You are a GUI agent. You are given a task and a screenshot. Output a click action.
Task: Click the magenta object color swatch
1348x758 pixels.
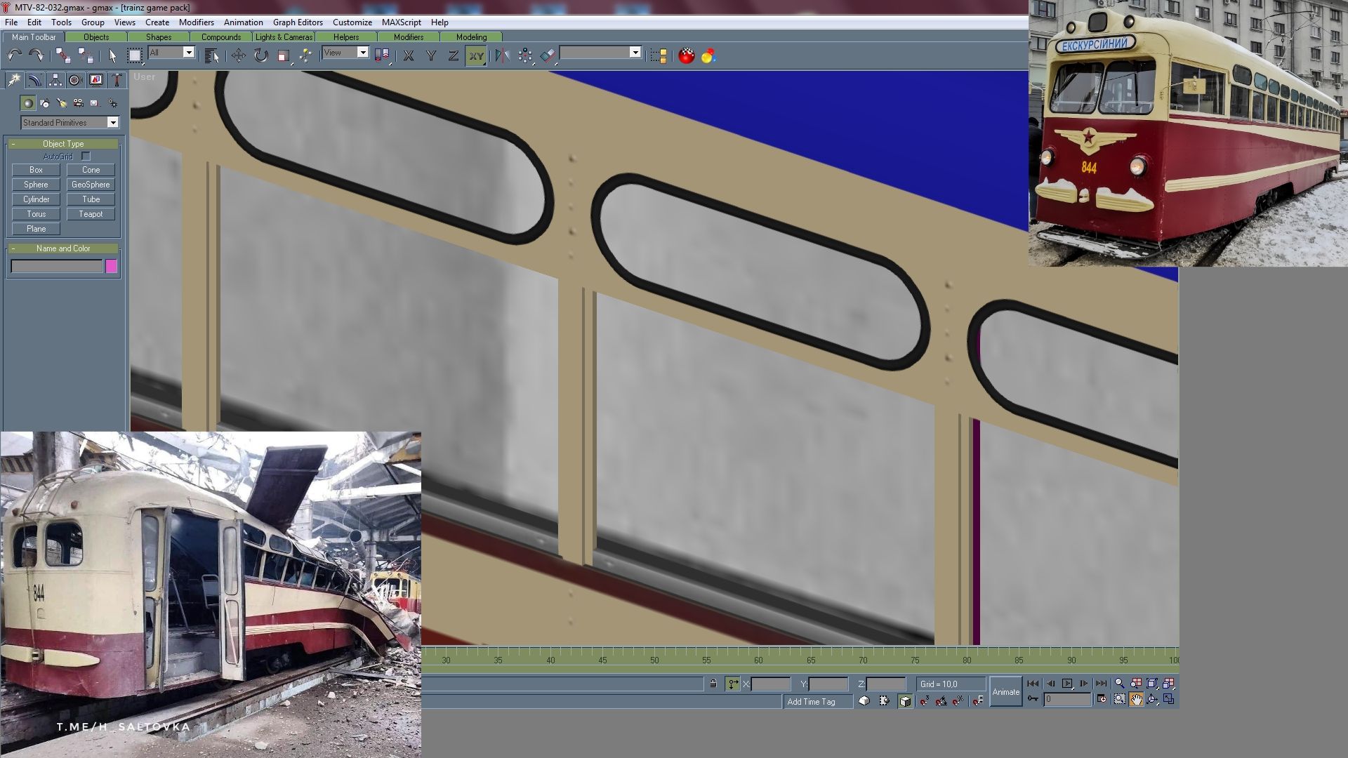tap(111, 266)
